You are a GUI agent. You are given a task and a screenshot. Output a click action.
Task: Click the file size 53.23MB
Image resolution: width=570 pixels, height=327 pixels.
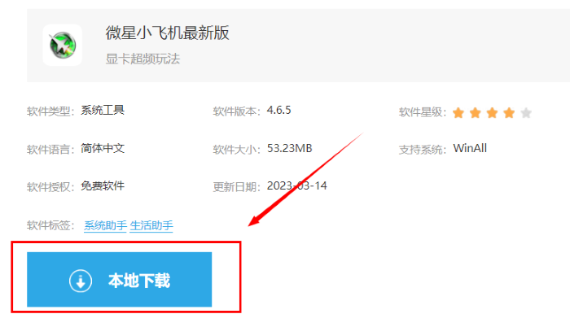[x=290, y=148]
